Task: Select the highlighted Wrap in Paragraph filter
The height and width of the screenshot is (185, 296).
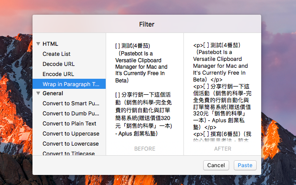Action: (x=70, y=84)
